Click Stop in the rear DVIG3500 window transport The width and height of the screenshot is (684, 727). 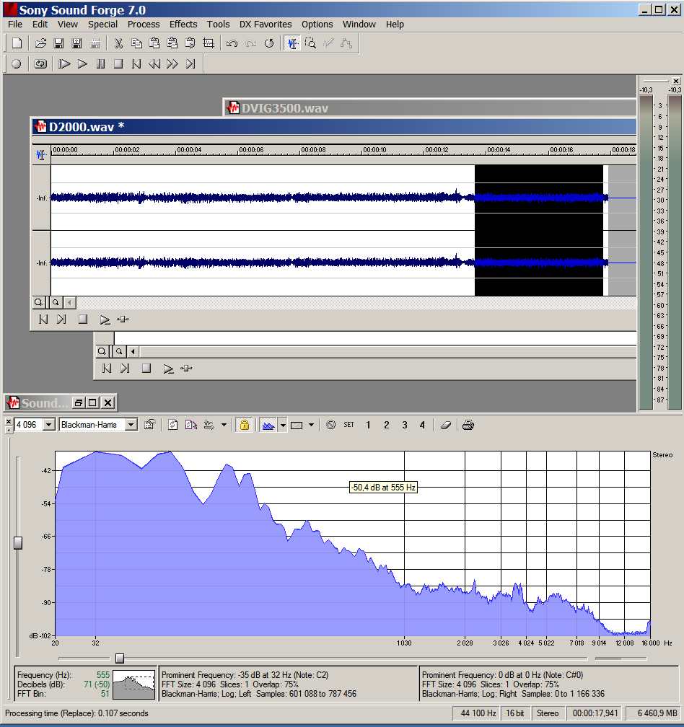[146, 368]
